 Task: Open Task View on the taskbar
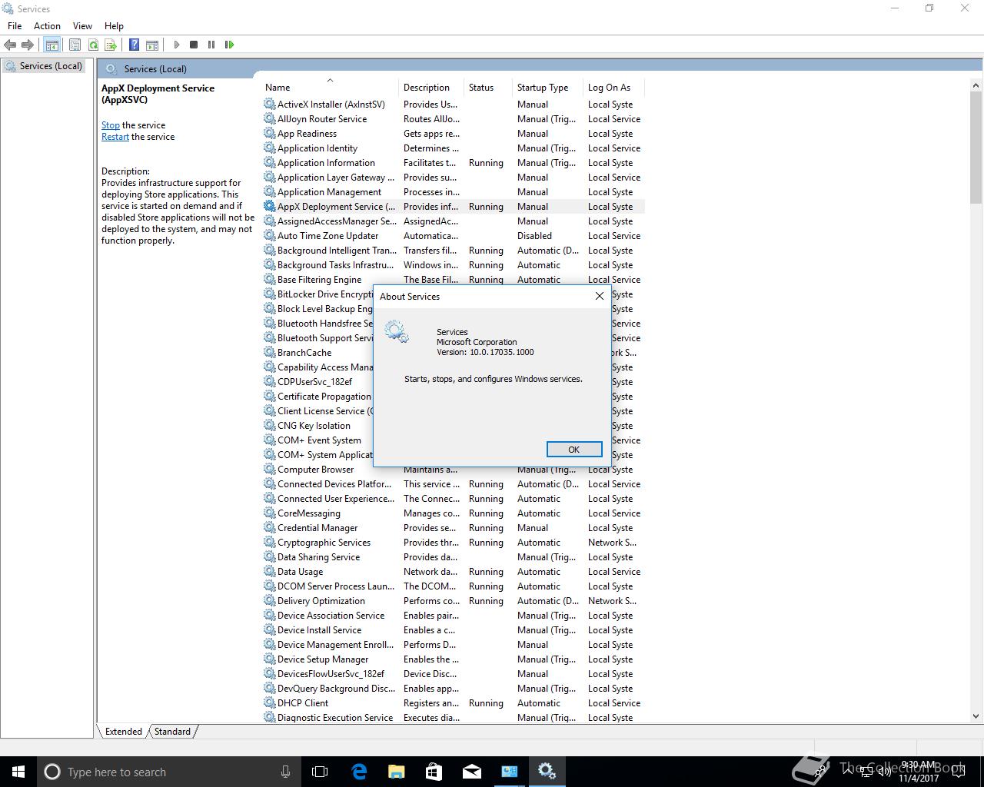tap(320, 772)
